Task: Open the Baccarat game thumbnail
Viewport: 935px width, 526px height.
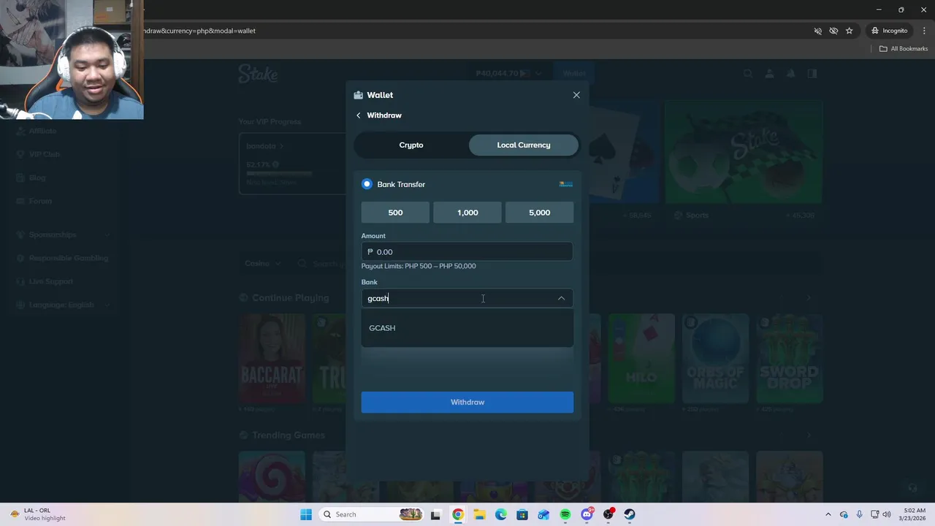Action: pos(272,359)
